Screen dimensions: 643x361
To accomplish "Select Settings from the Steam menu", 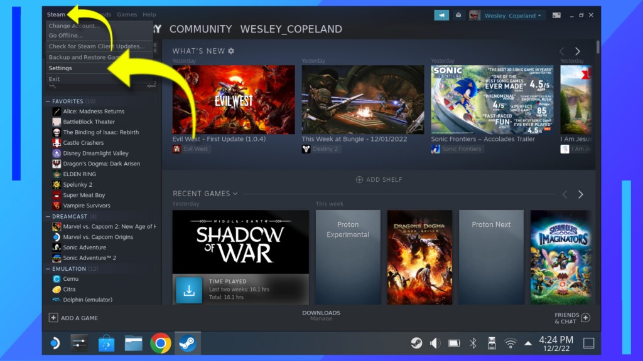I will click(60, 68).
